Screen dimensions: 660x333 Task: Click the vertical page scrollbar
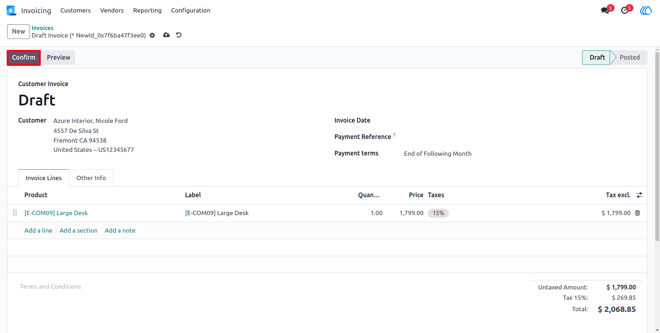click(x=657, y=146)
